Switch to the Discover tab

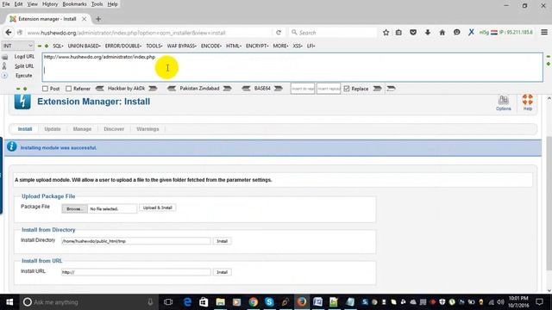pyautogui.click(x=114, y=129)
